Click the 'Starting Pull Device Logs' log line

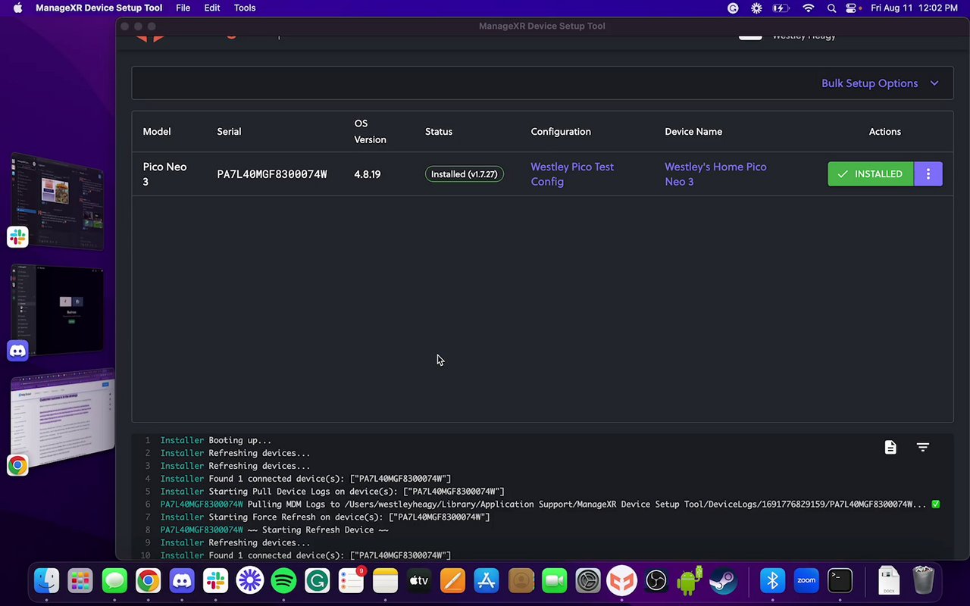pos(332,492)
